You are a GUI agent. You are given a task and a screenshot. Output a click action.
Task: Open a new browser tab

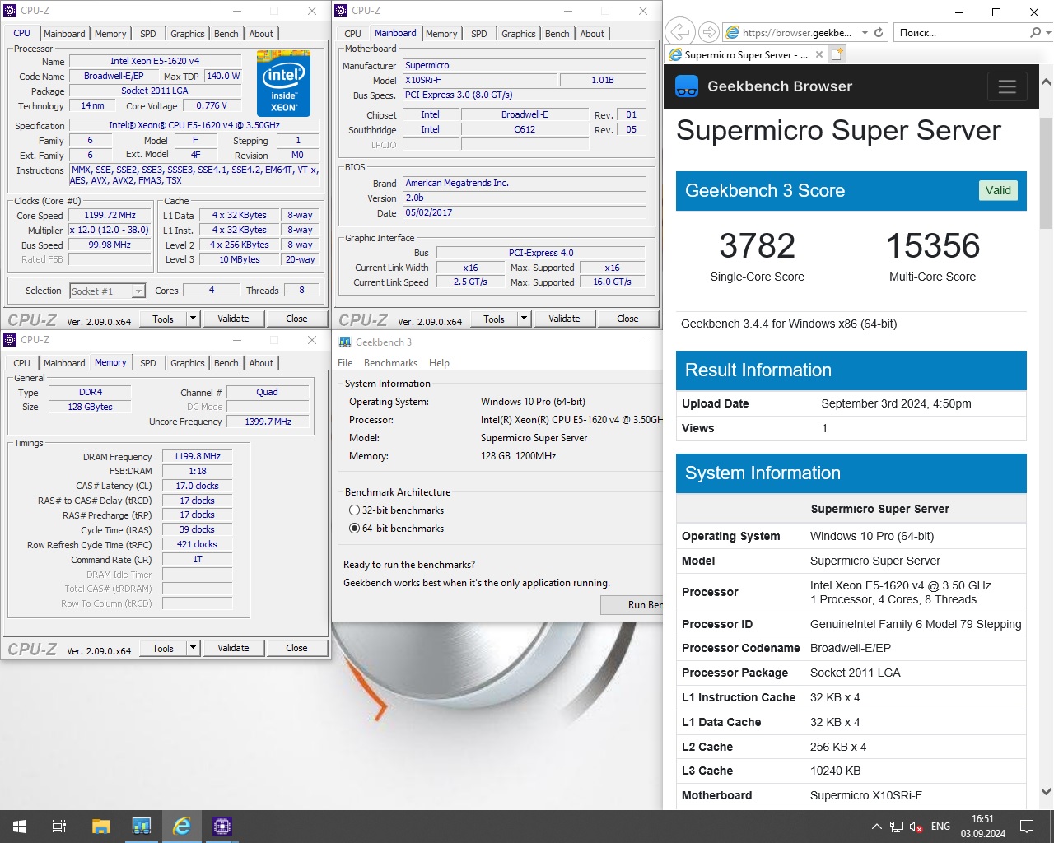[837, 54]
